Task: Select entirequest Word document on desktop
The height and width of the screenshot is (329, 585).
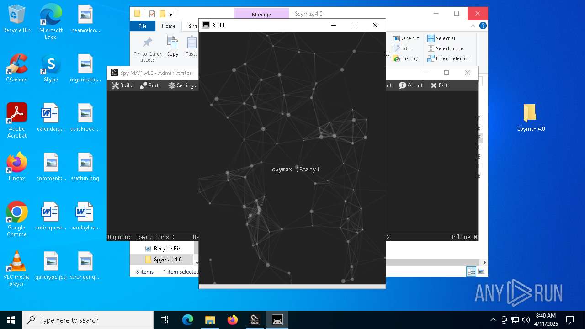Action: tap(51, 216)
